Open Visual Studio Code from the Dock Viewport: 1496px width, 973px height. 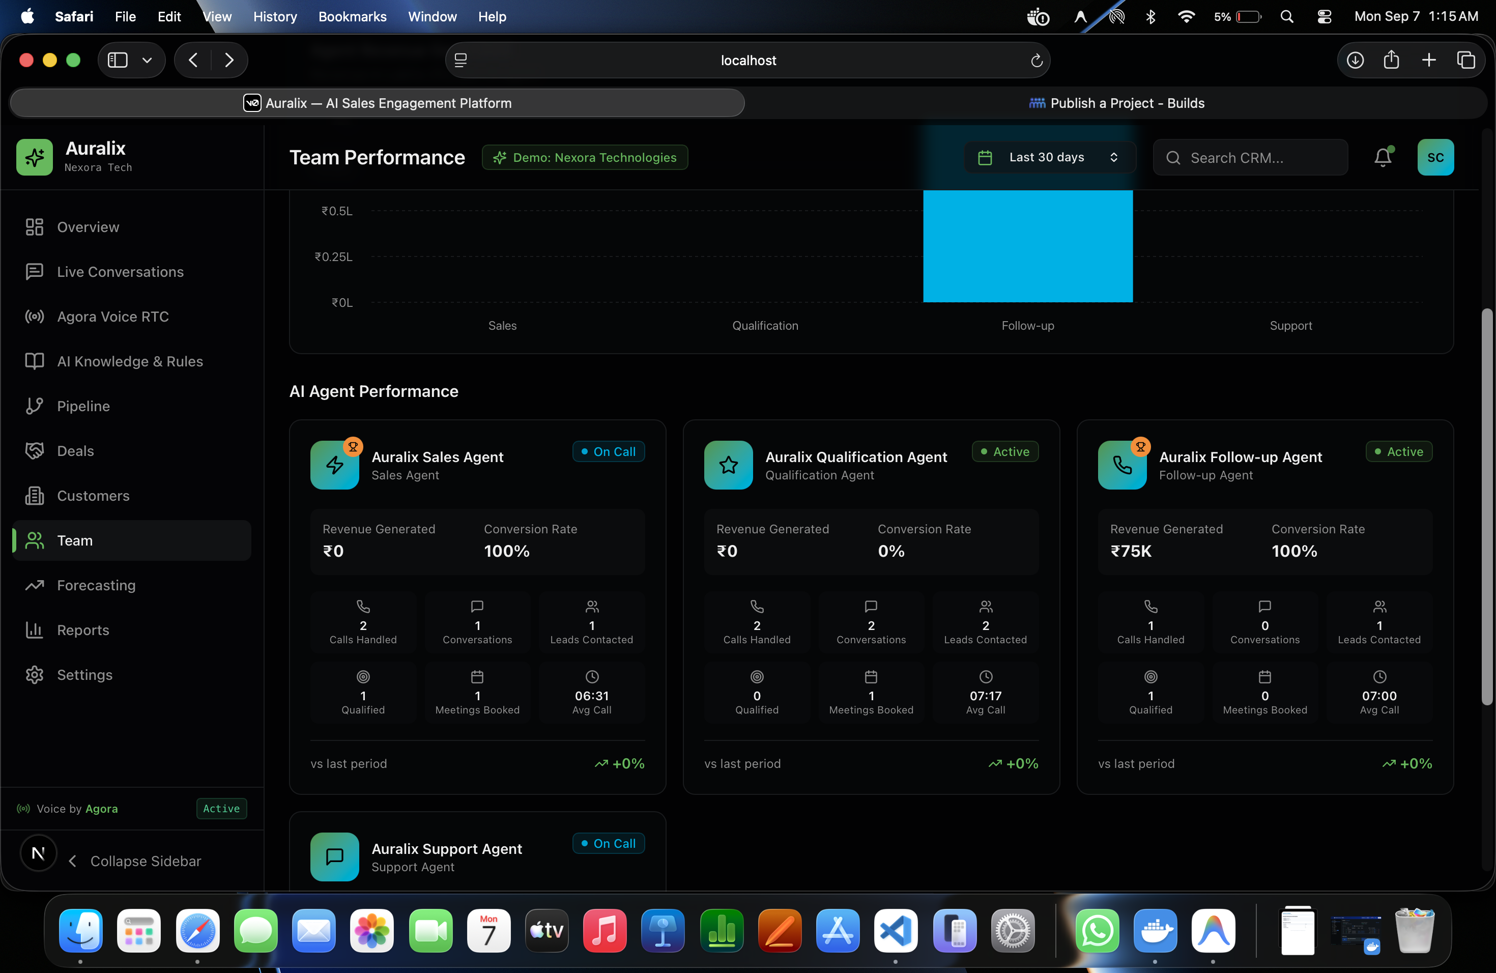[x=895, y=930]
